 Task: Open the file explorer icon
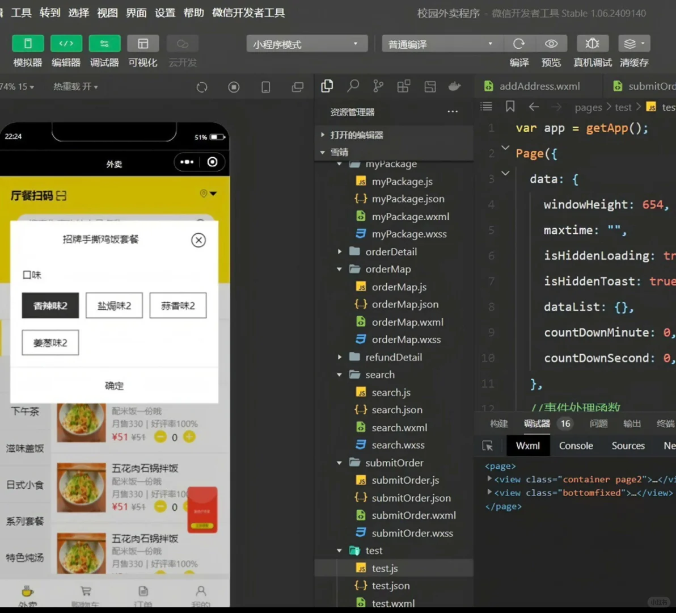(327, 86)
